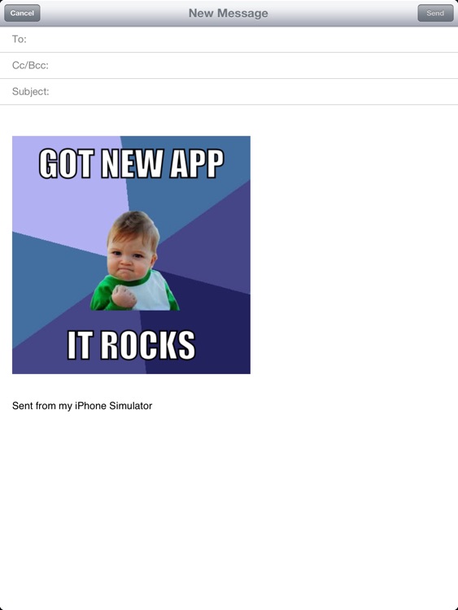Tap the New Message title
Image resolution: width=458 pixels, height=610 pixels.
click(229, 13)
